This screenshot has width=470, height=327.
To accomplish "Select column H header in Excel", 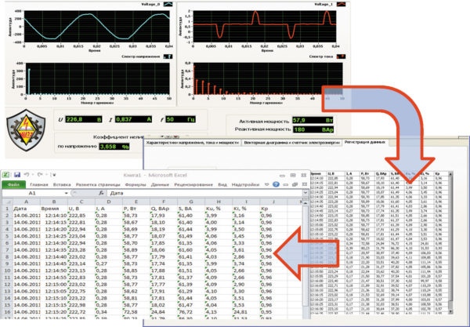I will pos(219,202).
